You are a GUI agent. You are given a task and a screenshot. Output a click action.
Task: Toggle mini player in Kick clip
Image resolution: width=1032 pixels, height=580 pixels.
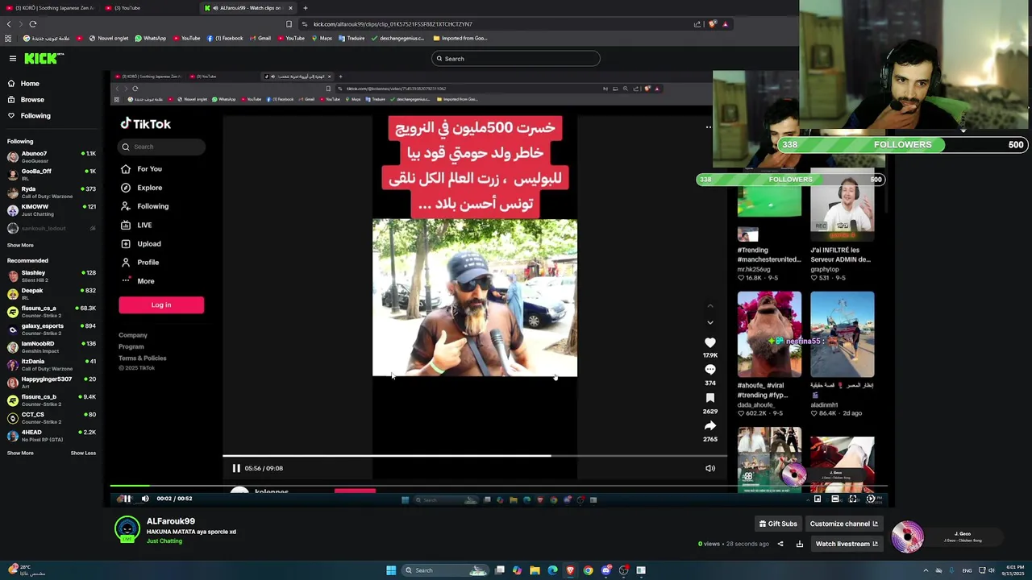(x=817, y=499)
